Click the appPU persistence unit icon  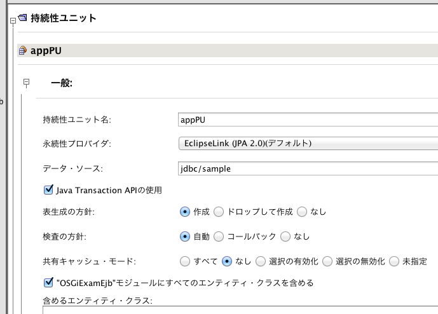pyautogui.click(x=23, y=51)
